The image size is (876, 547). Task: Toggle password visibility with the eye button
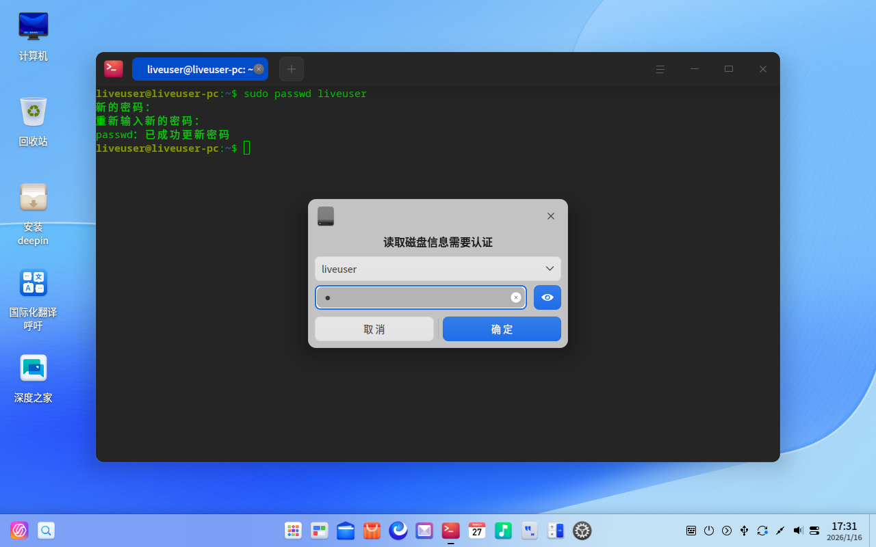[547, 297]
